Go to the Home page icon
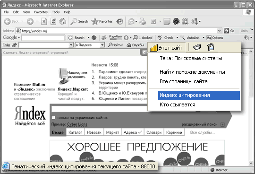The height and width of the screenshot is (174, 255). 63,21
